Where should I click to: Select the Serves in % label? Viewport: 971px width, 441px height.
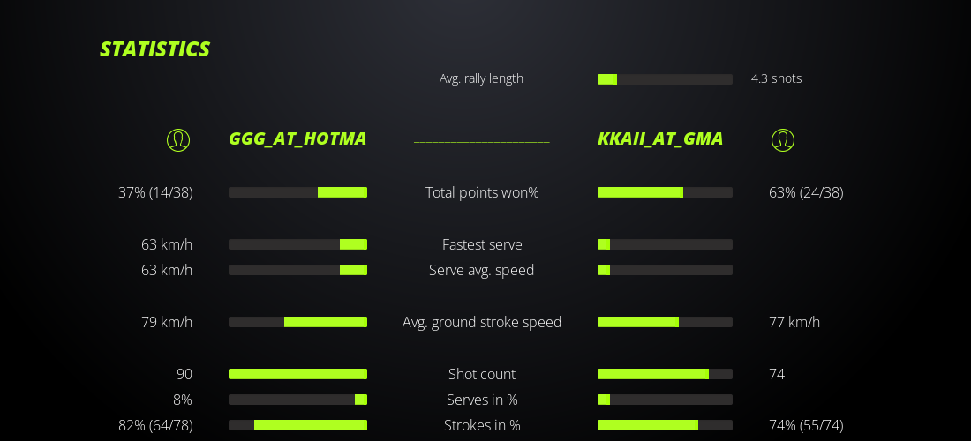coord(482,400)
